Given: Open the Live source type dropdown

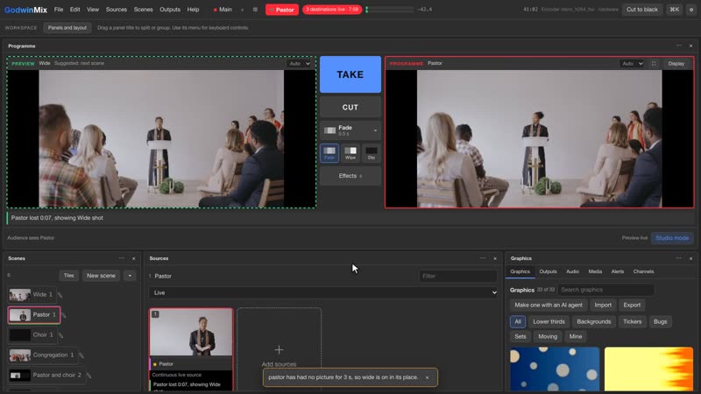Looking at the screenshot, I should [323, 293].
